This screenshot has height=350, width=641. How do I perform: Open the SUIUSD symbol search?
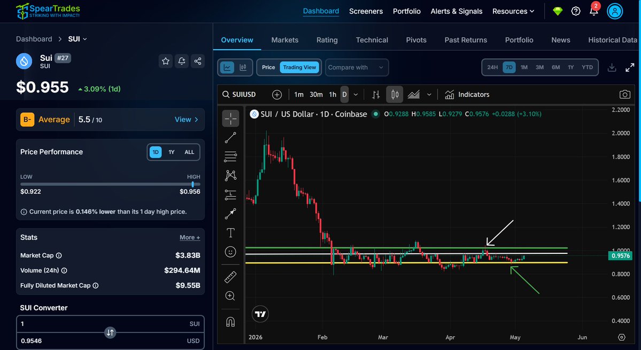(239, 95)
